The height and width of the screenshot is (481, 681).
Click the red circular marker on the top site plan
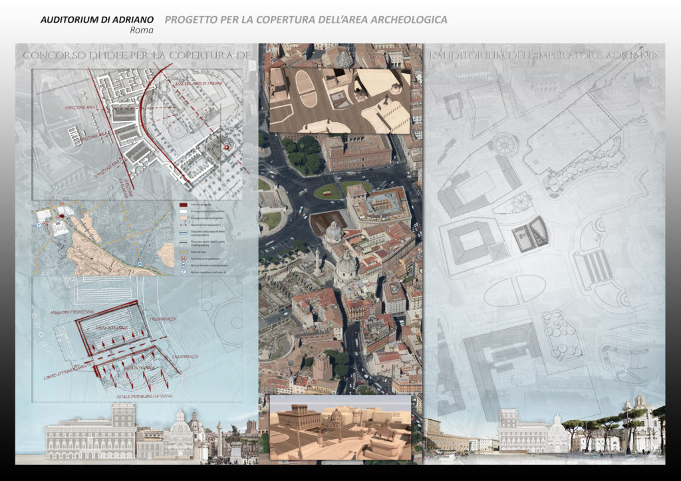(x=227, y=146)
